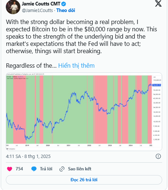Image resolution: width=168 pixels, height=190 pixels.
Task: Click the Đọc 26 trả lời button
Action: 84,180
